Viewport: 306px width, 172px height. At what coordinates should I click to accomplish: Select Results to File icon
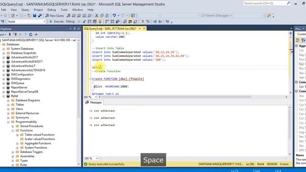click(x=135, y=21)
